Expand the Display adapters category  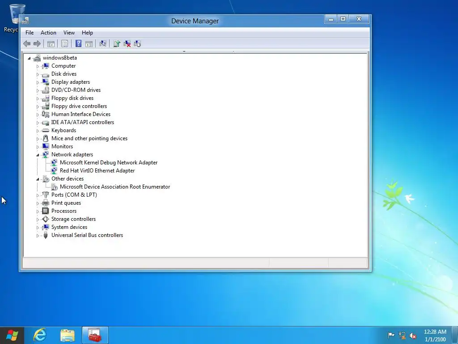click(38, 82)
